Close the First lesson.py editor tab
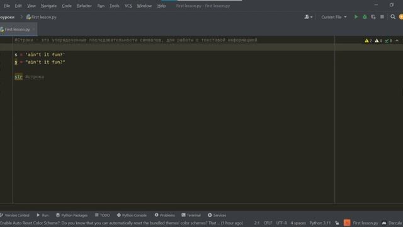Viewport: 403px width, 227px height. coord(33,30)
